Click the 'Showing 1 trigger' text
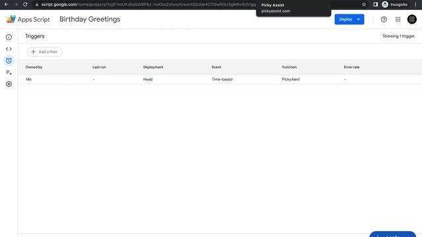422x237 pixels. pos(398,36)
